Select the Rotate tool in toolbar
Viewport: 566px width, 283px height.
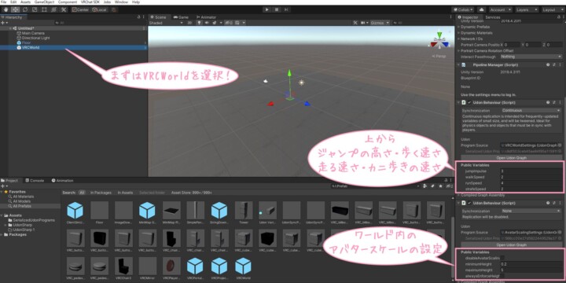[25, 9]
